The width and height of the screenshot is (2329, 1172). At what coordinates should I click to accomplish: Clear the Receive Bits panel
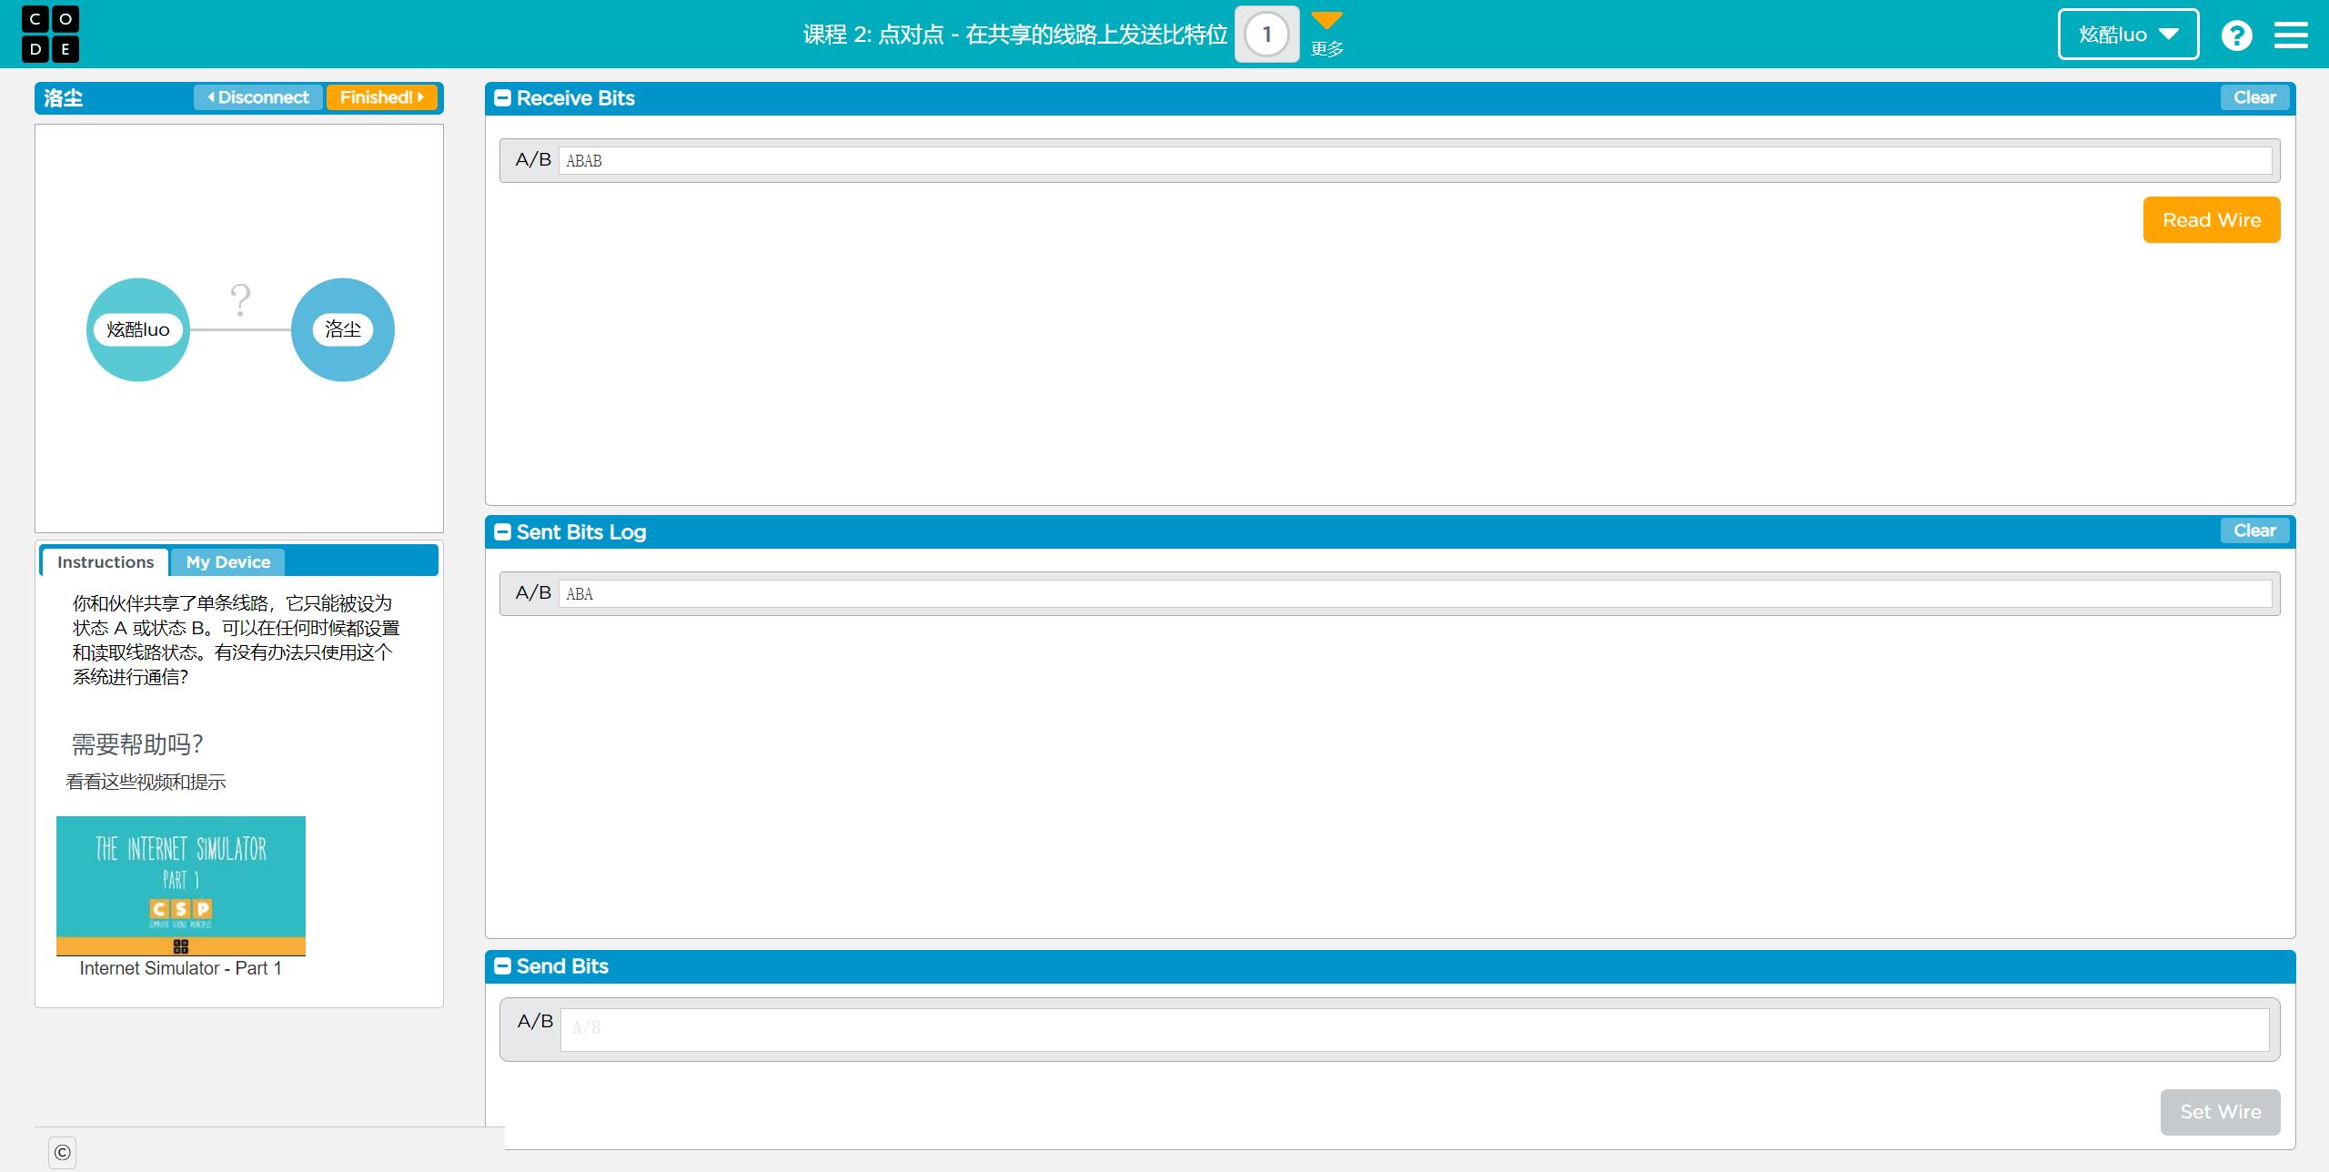tap(2254, 97)
